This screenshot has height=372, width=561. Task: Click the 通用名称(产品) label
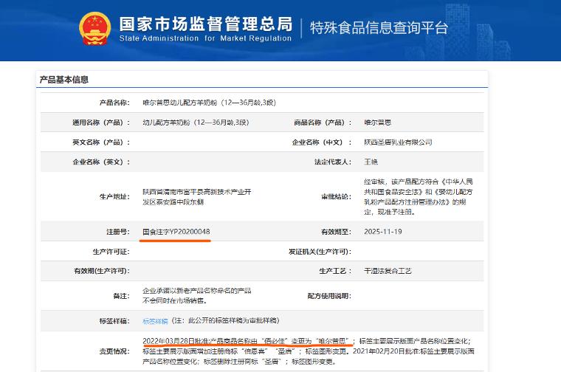101,123
